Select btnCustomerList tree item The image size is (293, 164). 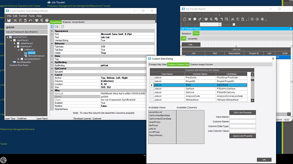pos(36,56)
